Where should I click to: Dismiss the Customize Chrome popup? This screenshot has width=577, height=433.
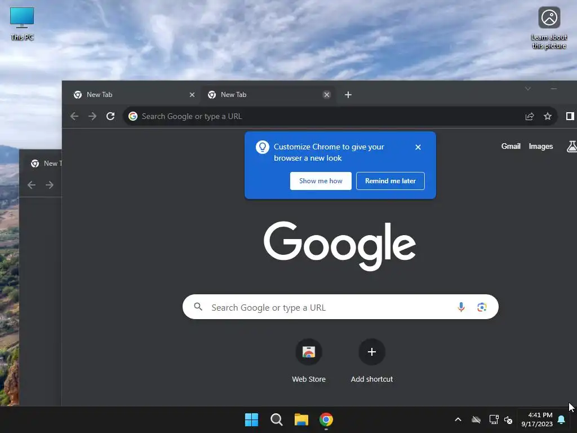tap(418, 147)
